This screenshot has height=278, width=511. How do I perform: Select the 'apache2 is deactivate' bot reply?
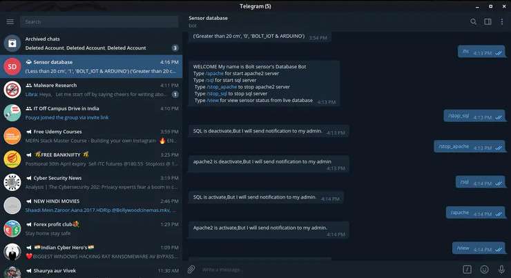(269, 164)
